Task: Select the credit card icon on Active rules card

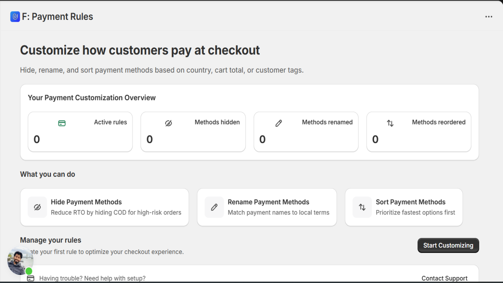Action: [x=62, y=123]
